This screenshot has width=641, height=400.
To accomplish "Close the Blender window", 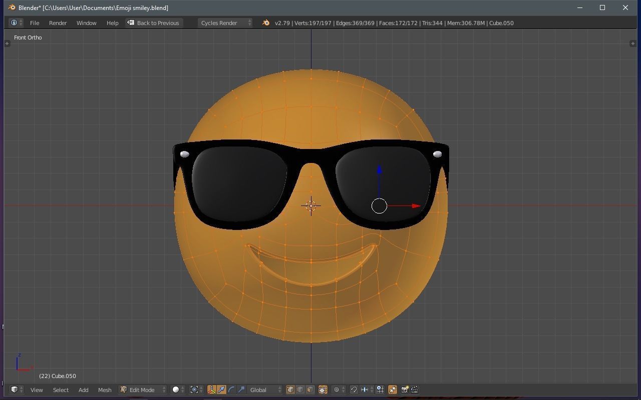I will 625,7.
